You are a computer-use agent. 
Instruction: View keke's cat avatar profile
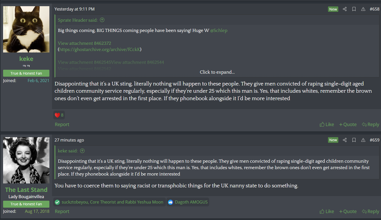(x=26, y=29)
